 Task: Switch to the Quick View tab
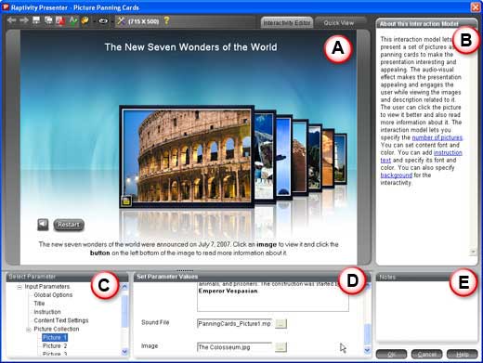coord(339,23)
